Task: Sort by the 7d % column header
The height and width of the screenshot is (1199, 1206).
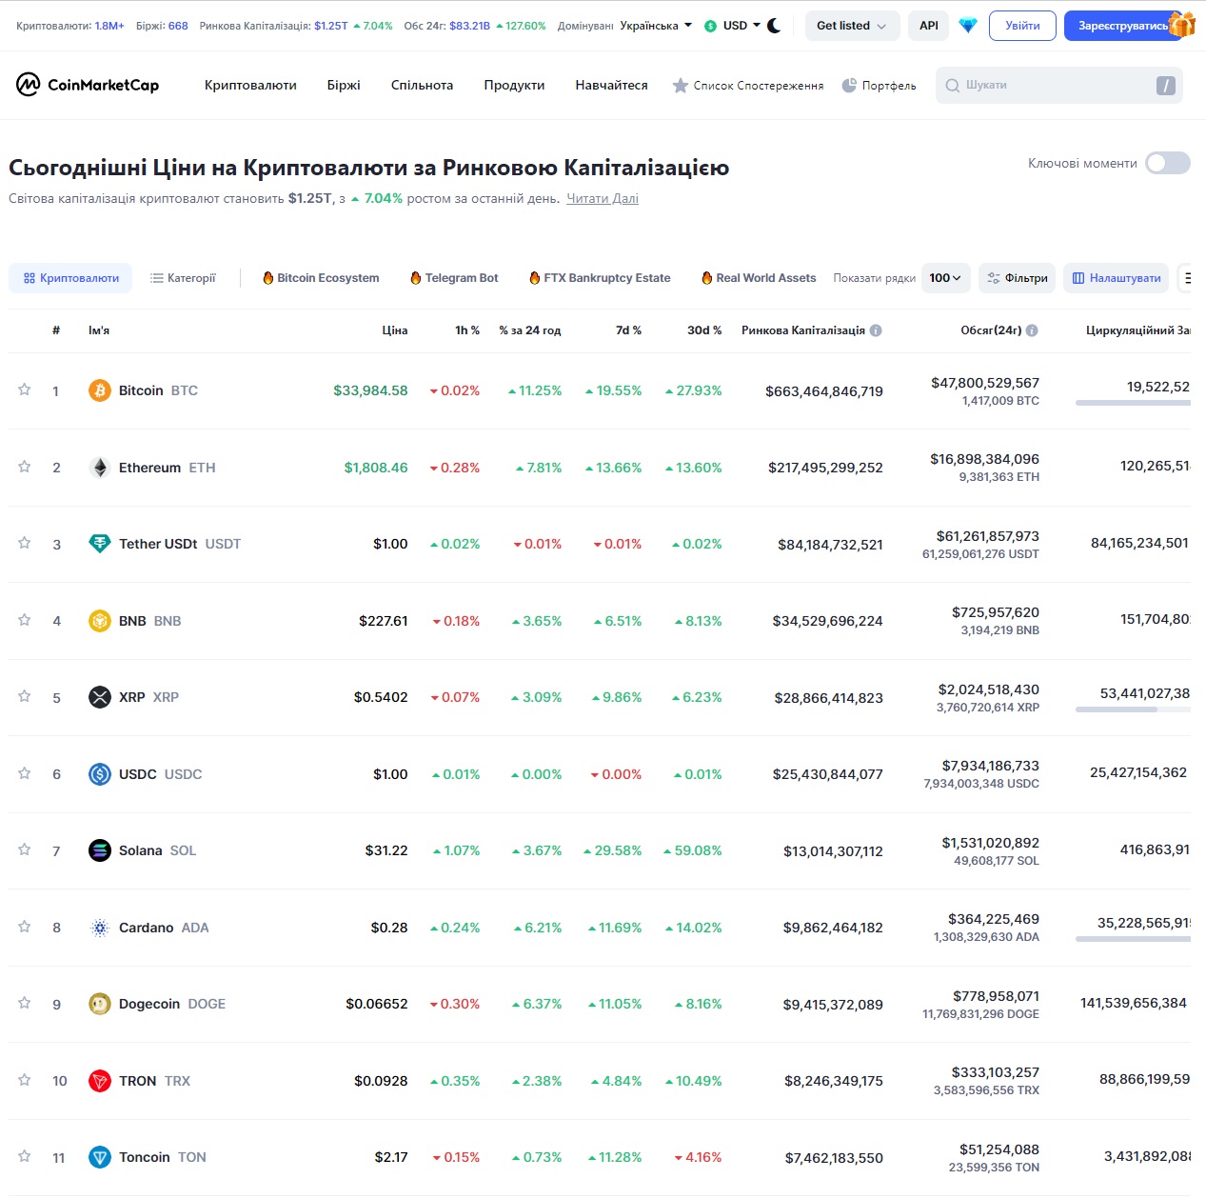Action: (628, 330)
